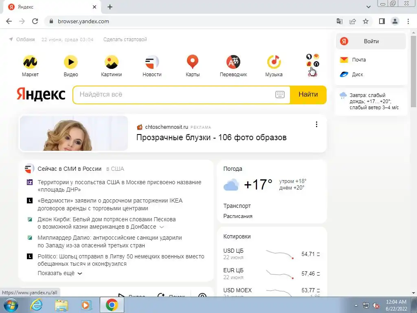Screen dimensions: 417x313
Task: Switch news to 'в США' tab
Action: click(x=115, y=169)
